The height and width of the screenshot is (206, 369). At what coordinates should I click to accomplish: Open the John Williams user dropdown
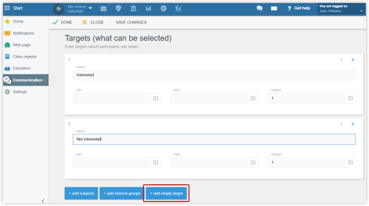(x=341, y=9)
